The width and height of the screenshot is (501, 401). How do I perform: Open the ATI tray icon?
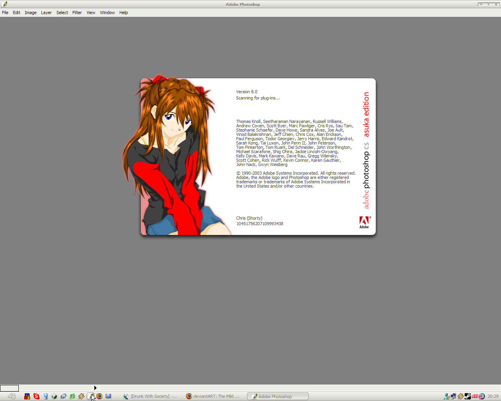(x=475, y=396)
